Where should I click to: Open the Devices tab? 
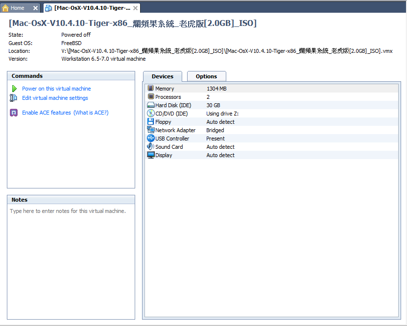click(x=163, y=76)
